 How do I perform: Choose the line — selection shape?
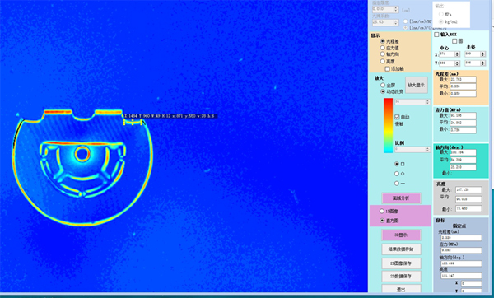click(397, 184)
